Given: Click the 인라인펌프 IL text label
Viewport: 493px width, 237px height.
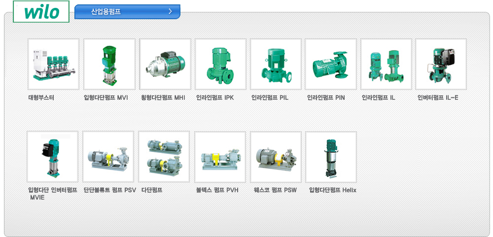Looking at the screenshot, I should click(x=379, y=97).
